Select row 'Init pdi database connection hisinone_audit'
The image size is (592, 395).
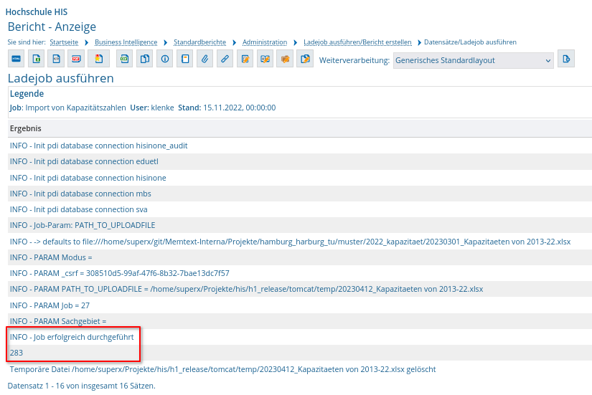(x=300, y=146)
